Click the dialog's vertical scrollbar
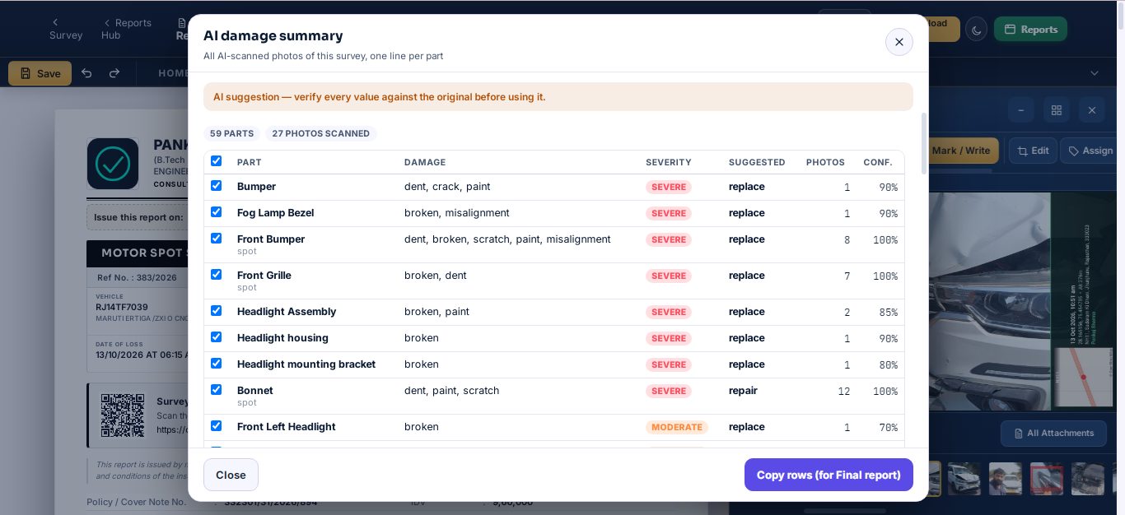Viewport: 1125px width, 515px height. 923,144
